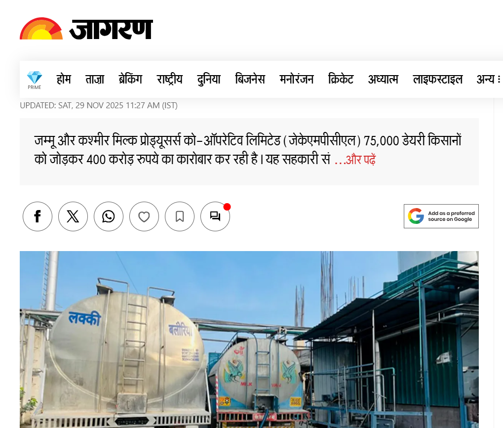Open राष्ट्रीय section
This screenshot has width=503, height=428.
tap(169, 79)
